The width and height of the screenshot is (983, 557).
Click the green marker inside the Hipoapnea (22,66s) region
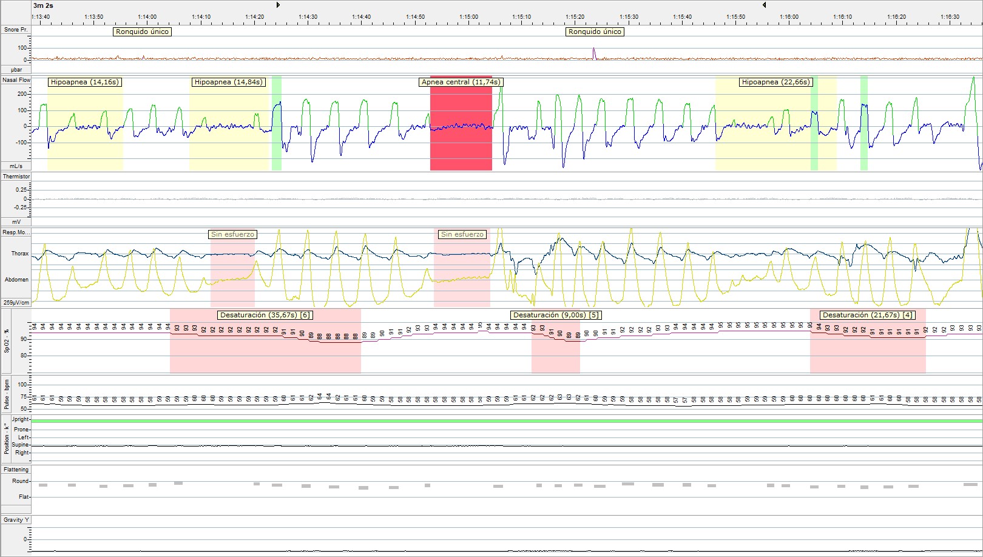[x=814, y=123]
